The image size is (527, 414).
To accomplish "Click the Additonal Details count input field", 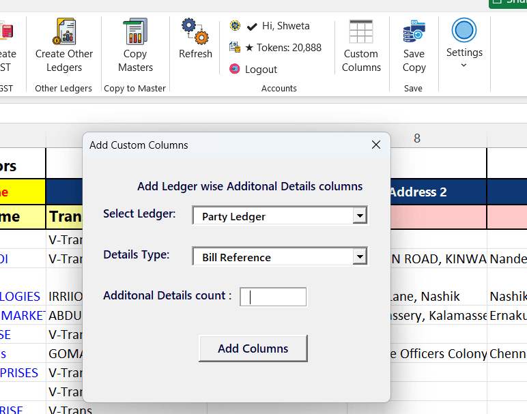I will [273, 297].
